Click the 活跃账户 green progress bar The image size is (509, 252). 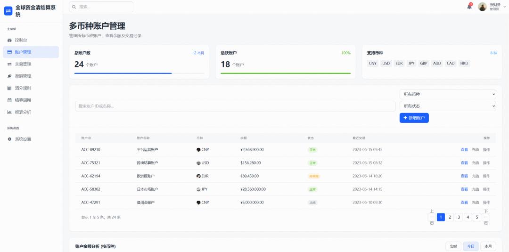point(285,73)
